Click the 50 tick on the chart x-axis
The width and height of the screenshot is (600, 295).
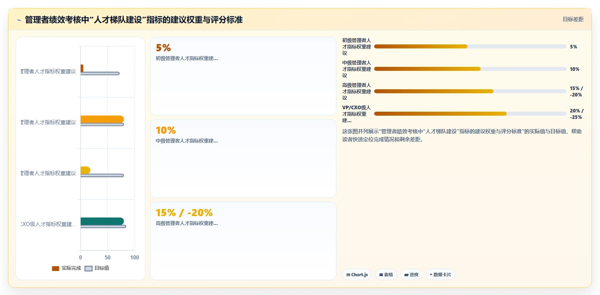pyautogui.click(x=107, y=257)
